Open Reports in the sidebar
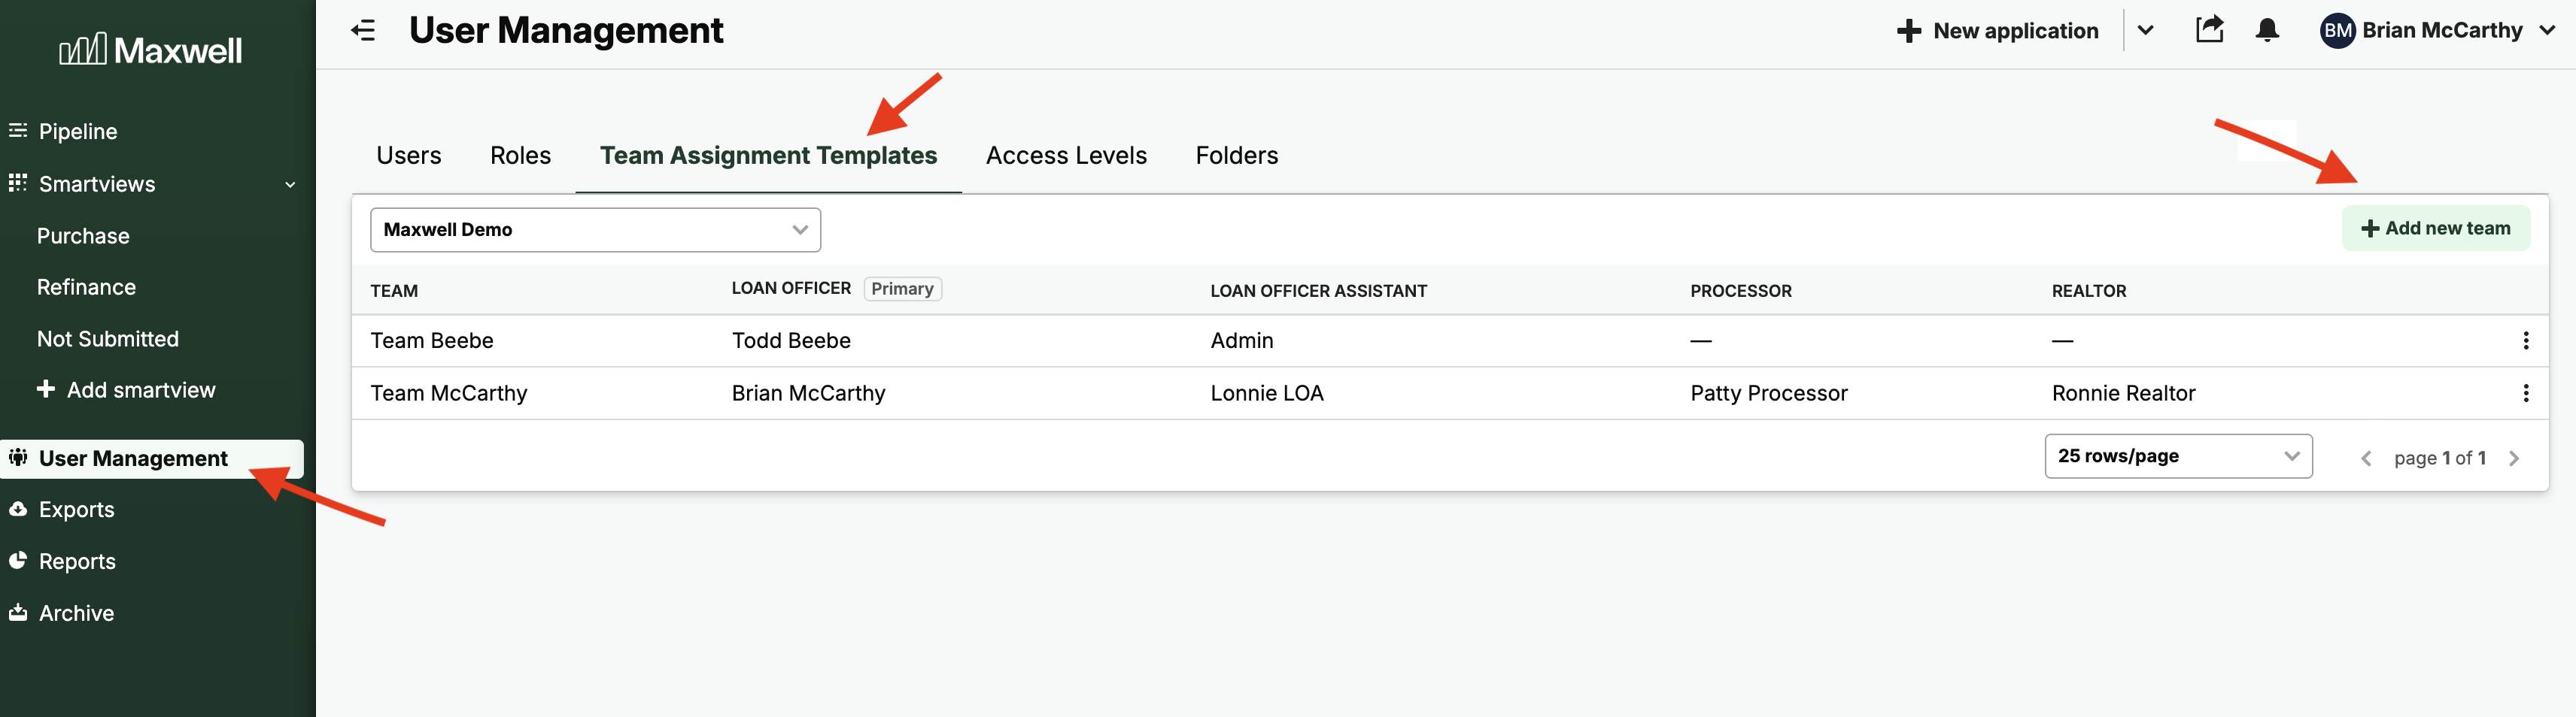The width and height of the screenshot is (2576, 717). pyautogui.click(x=77, y=561)
